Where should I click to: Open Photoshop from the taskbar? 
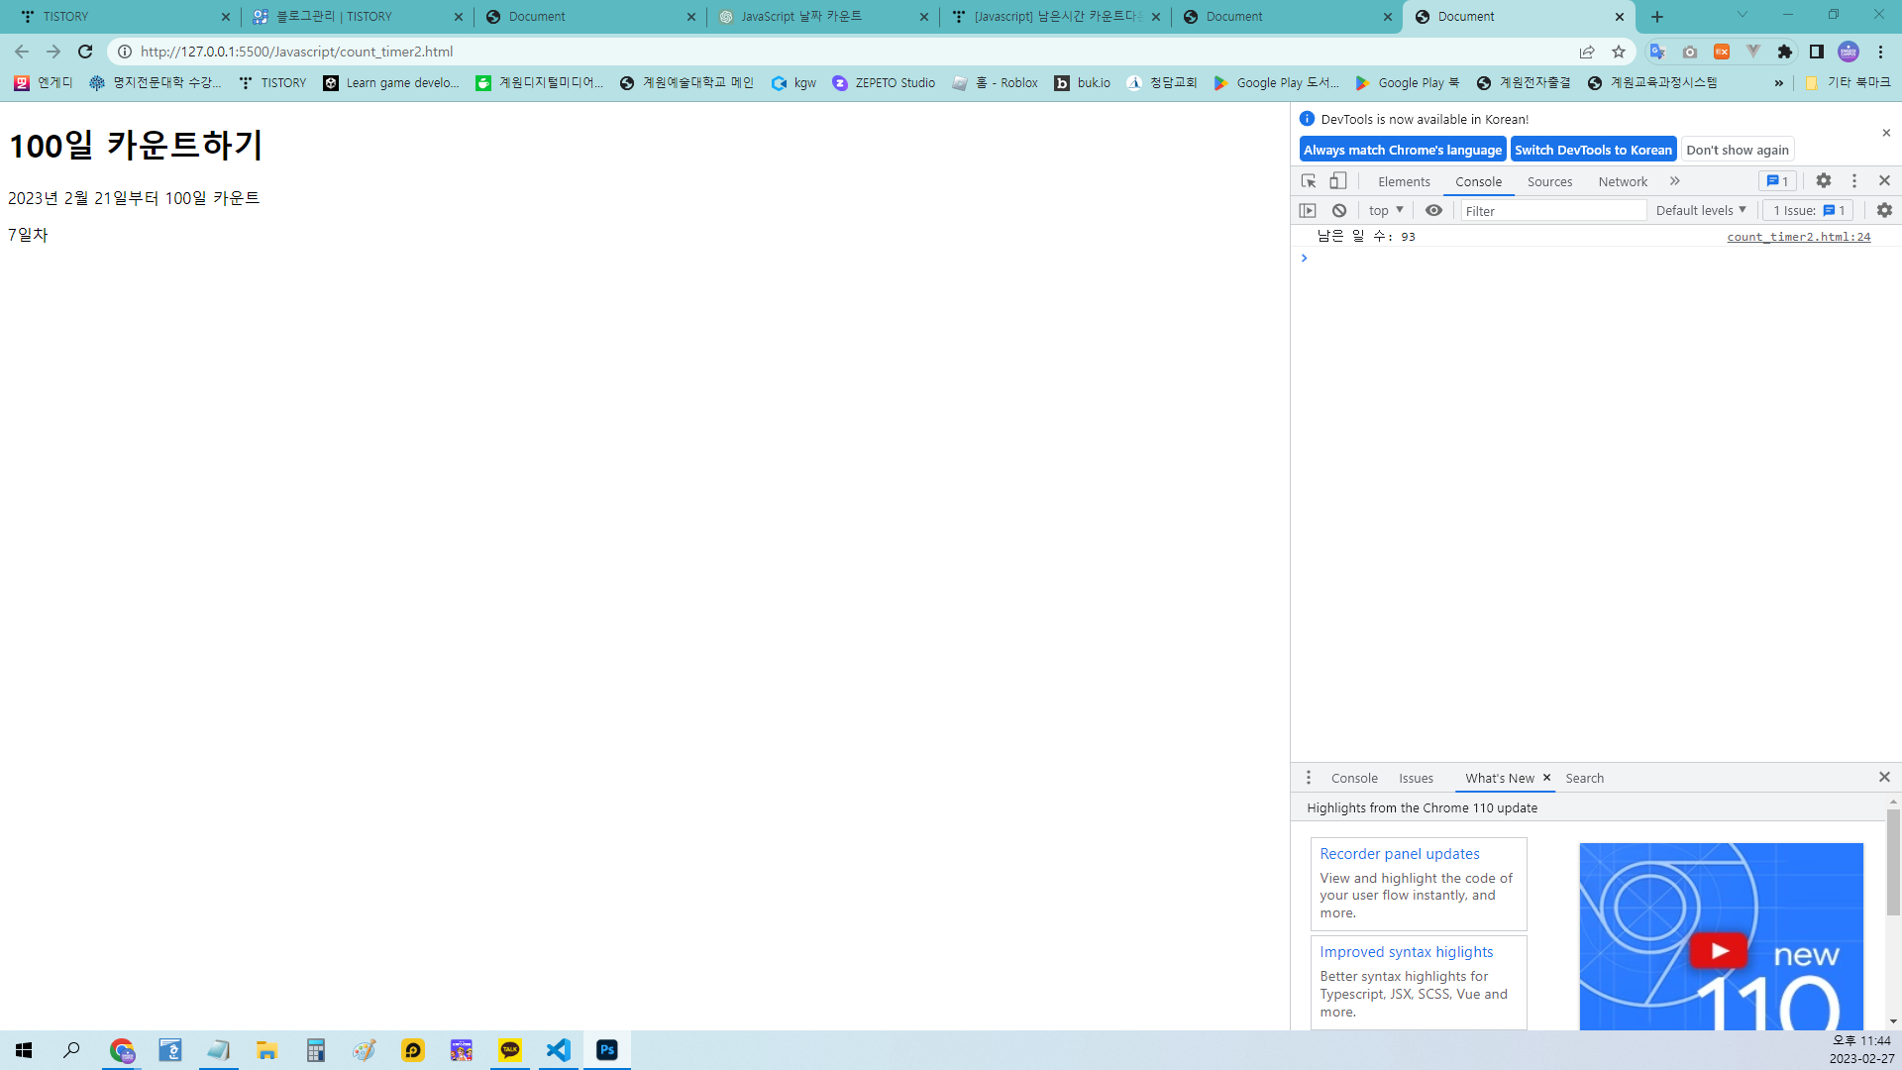(x=607, y=1050)
